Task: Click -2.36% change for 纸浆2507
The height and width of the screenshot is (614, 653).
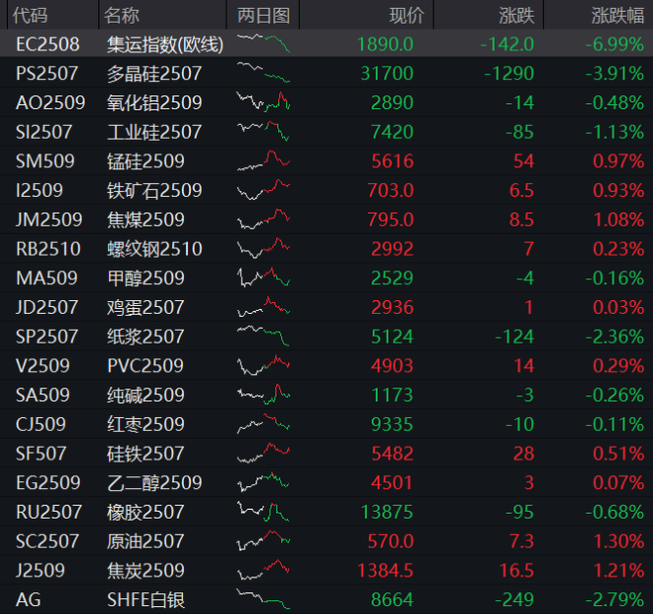Action: point(614,337)
